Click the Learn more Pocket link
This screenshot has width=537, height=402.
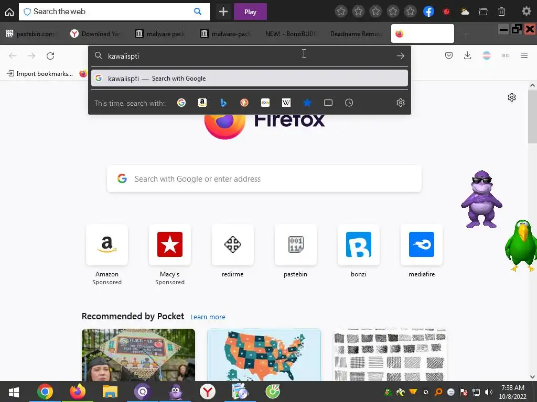coord(208,317)
